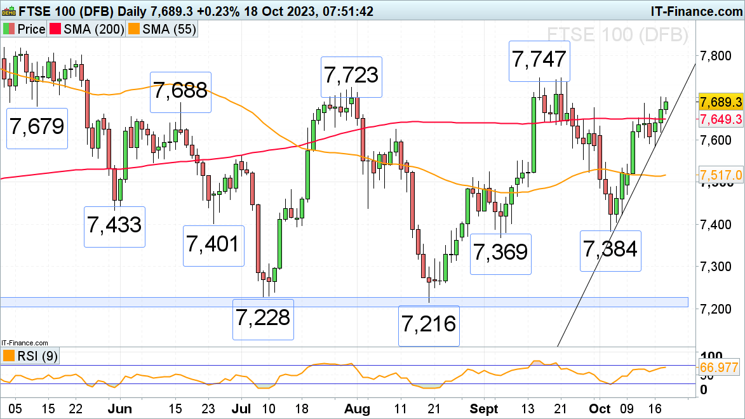This screenshot has width=745, height=419.
Task: Click the 7,401 low price label
Action: [x=213, y=246]
